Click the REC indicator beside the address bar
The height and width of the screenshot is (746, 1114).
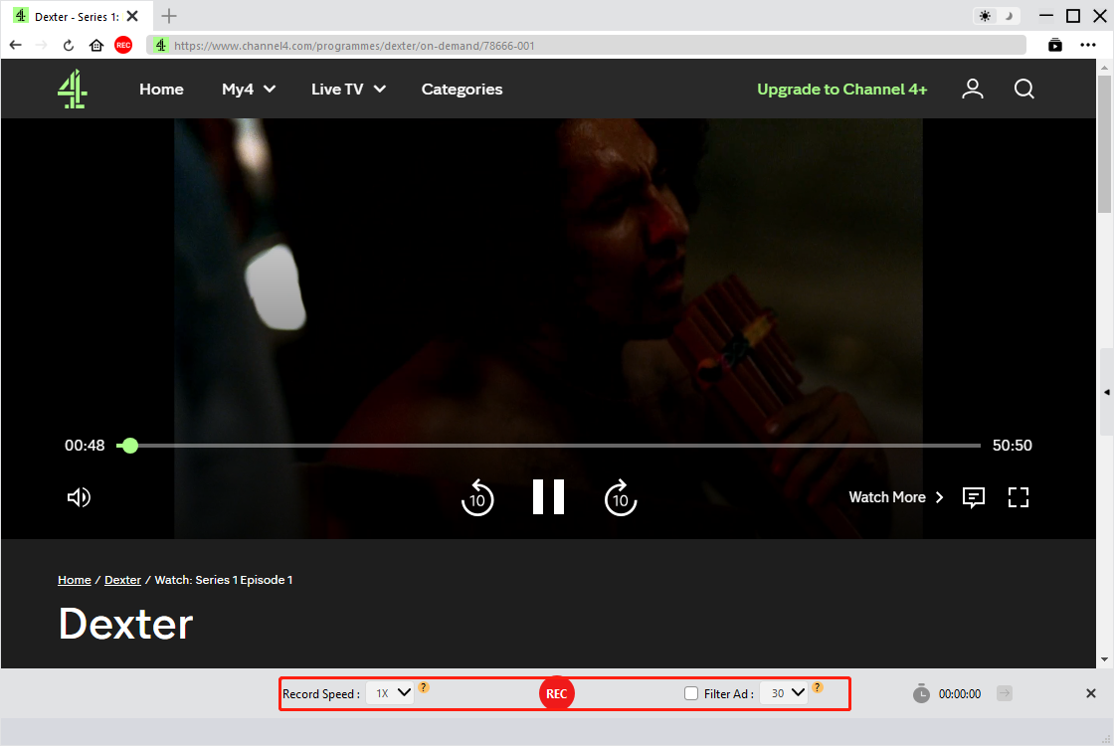point(123,45)
